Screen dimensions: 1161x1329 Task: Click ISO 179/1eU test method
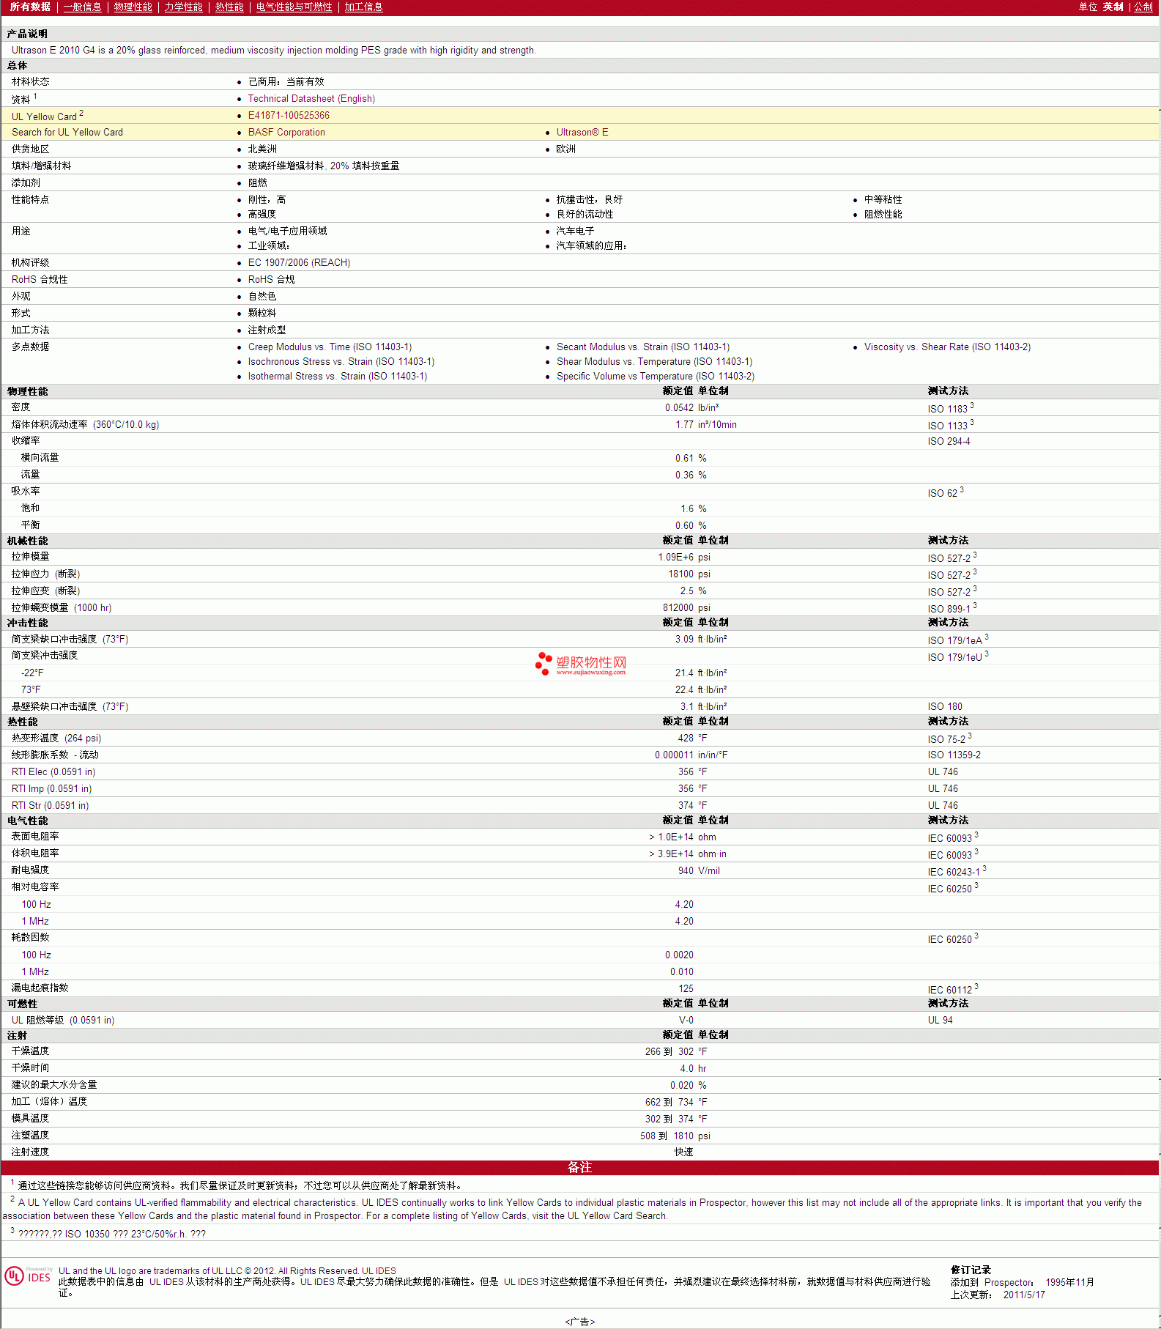954,657
